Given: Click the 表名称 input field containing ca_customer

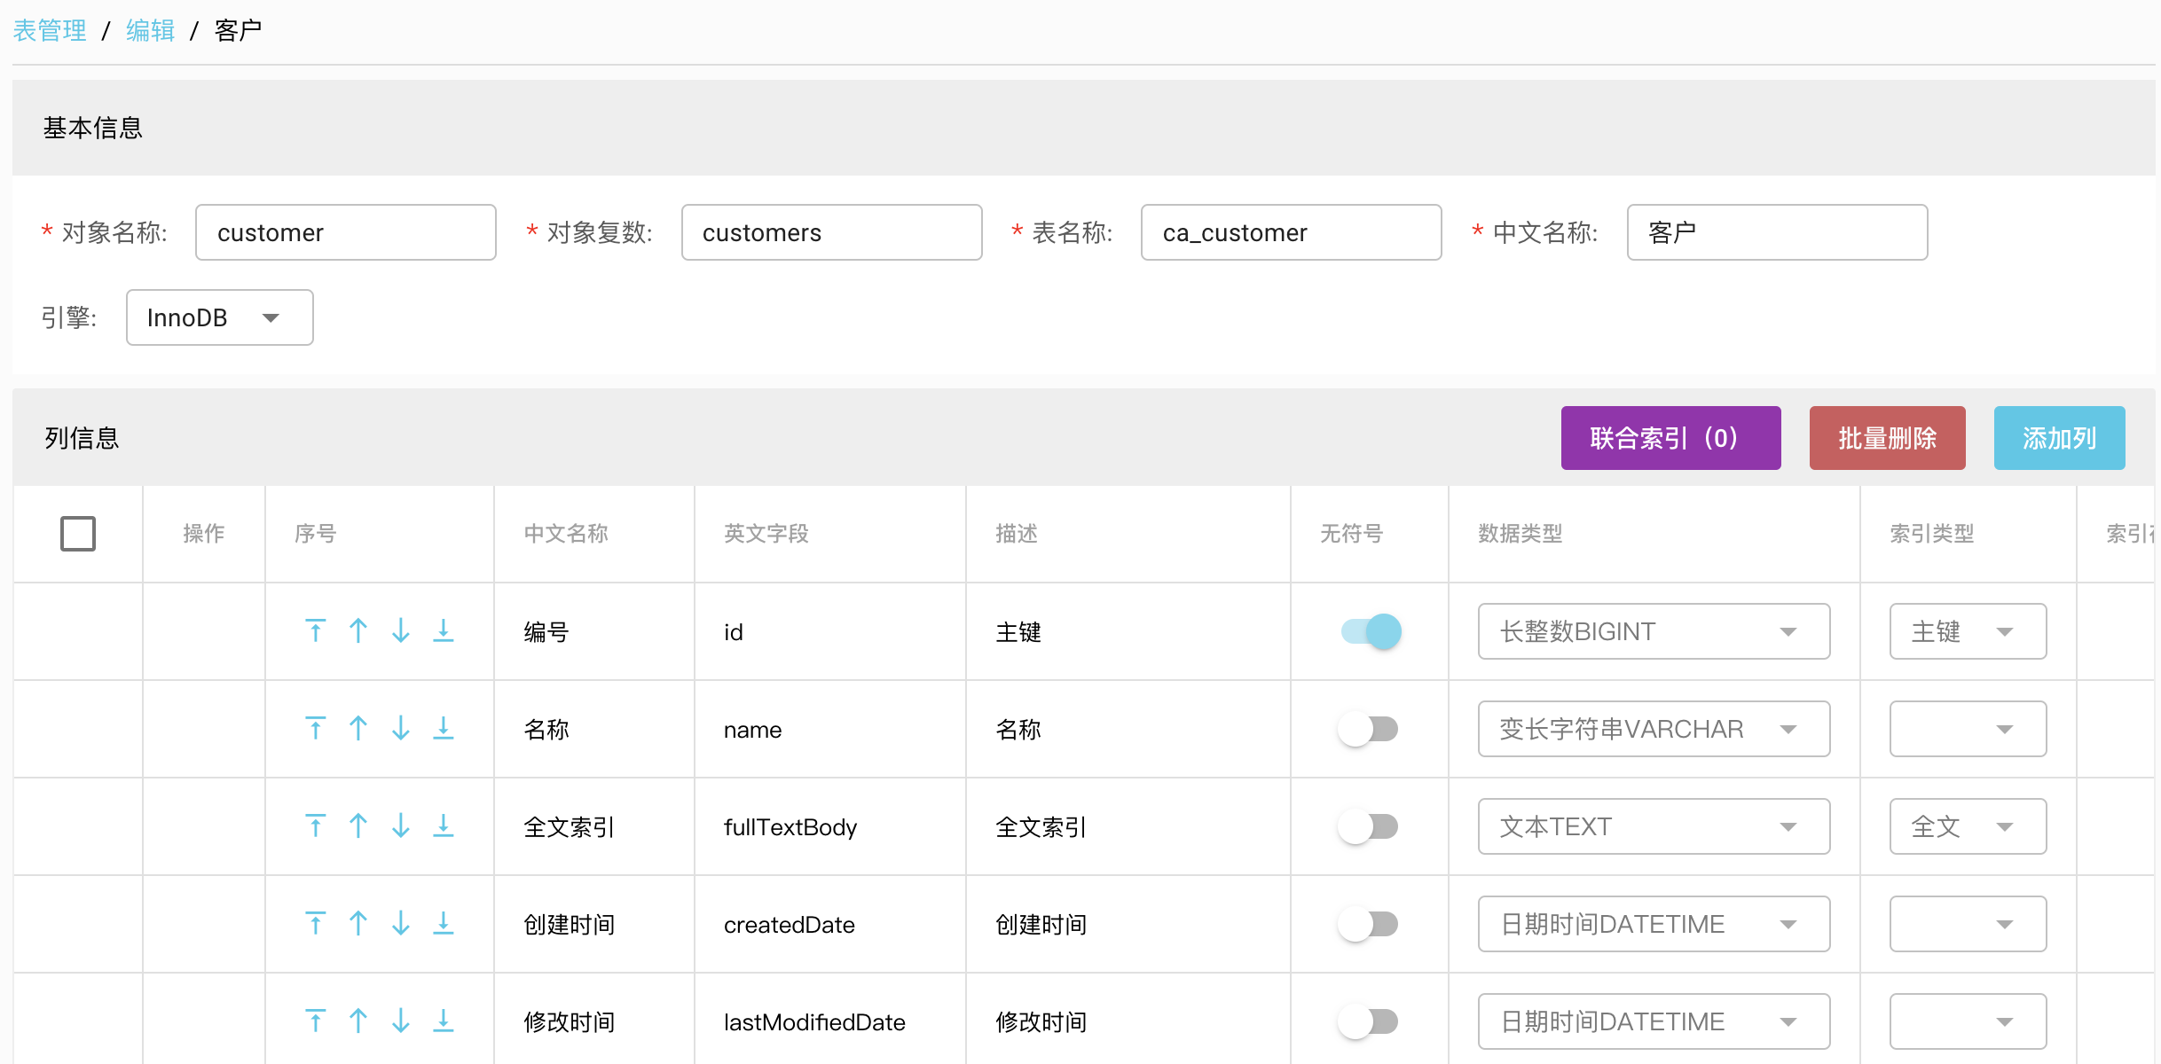Looking at the screenshot, I should click(x=1291, y=232).
